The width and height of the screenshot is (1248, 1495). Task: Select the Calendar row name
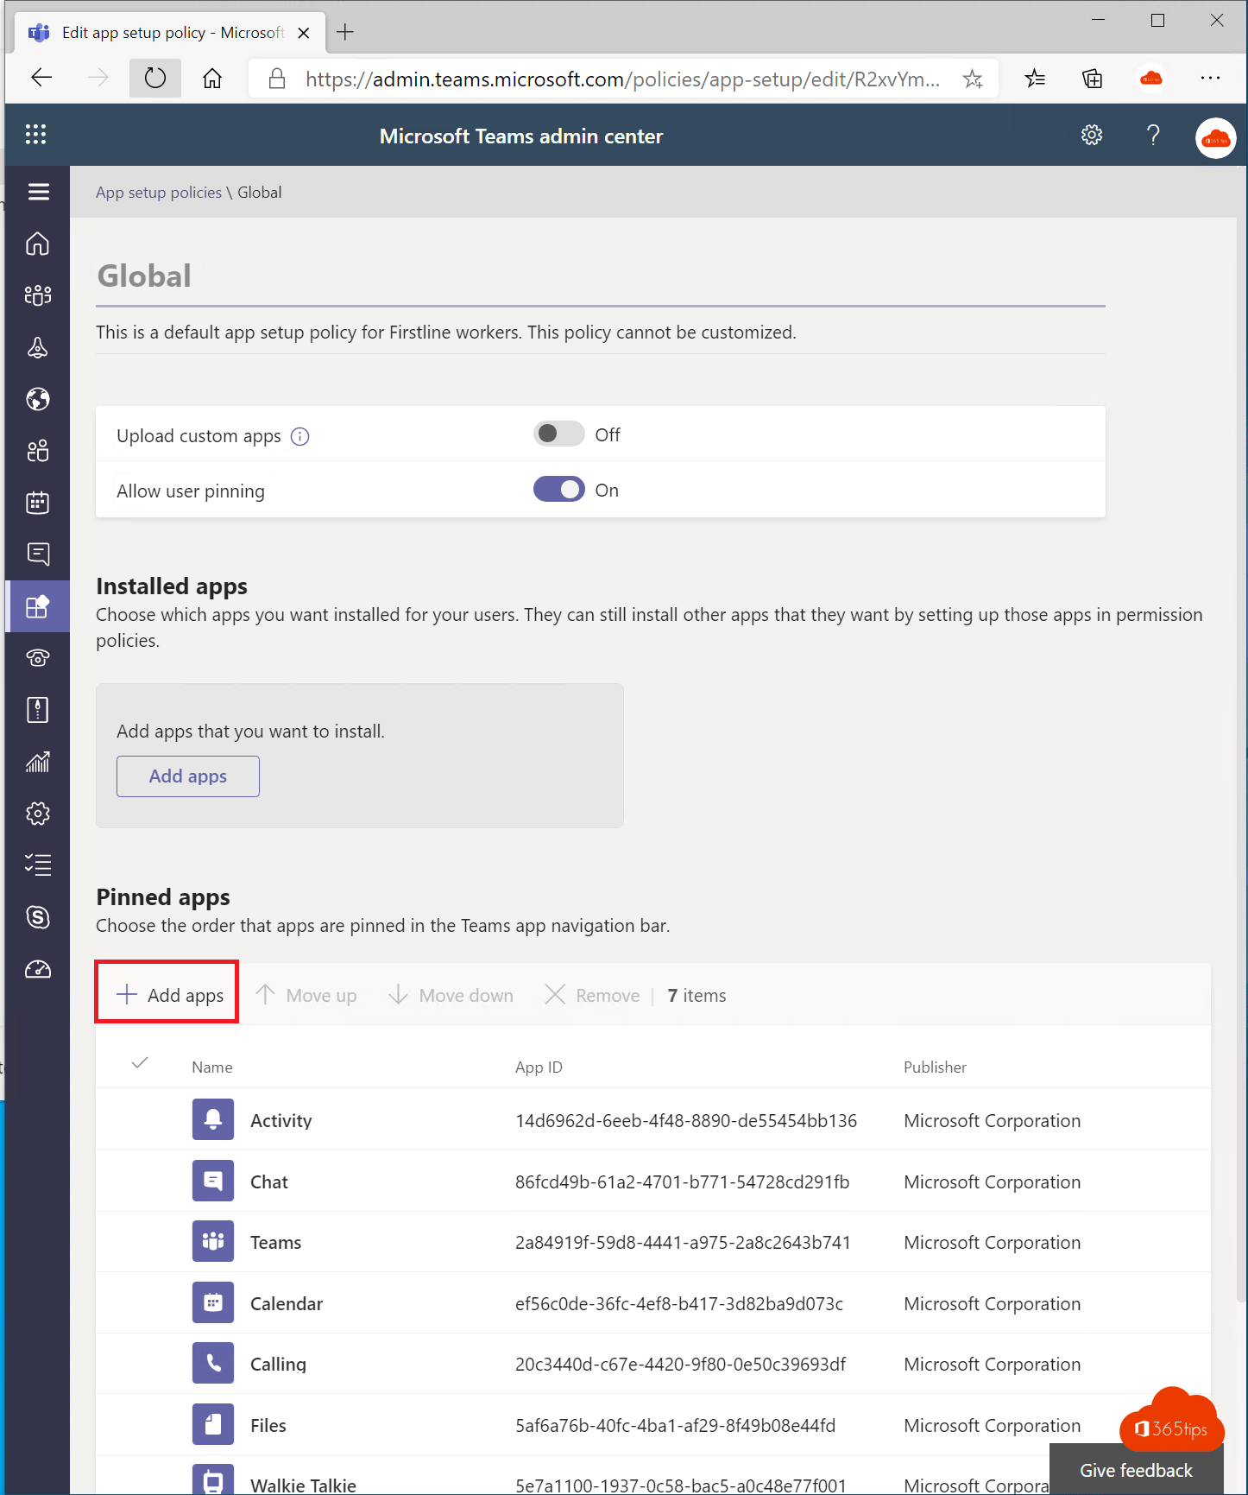287,1303
